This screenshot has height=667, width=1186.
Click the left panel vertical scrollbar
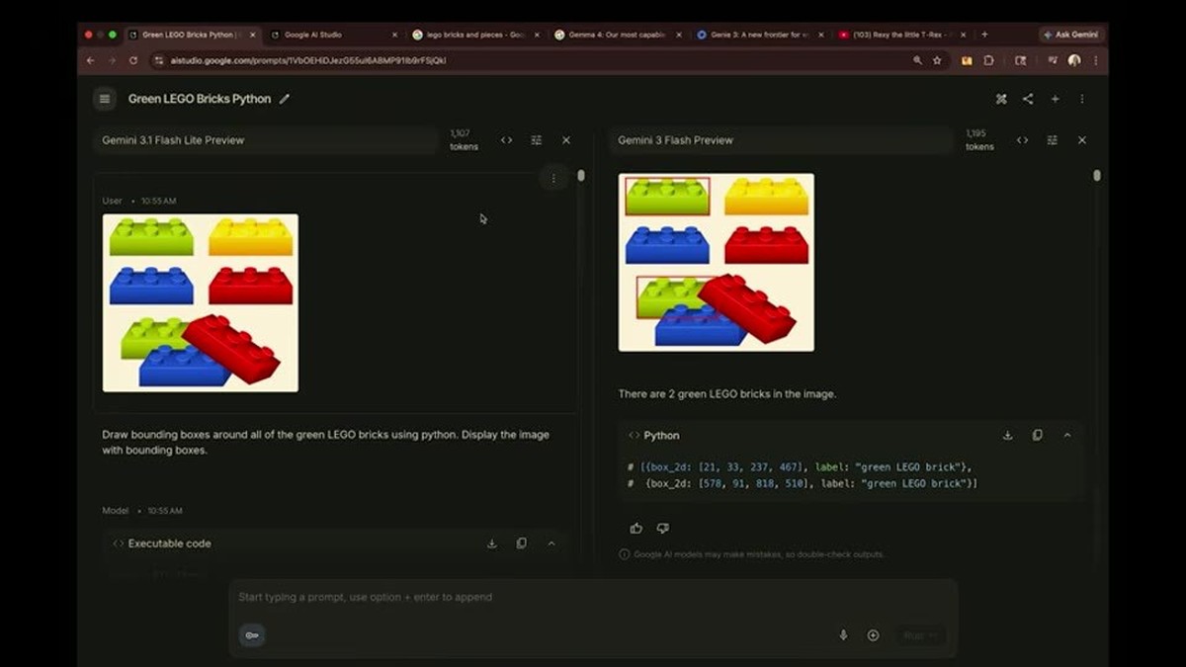(581, 175)
